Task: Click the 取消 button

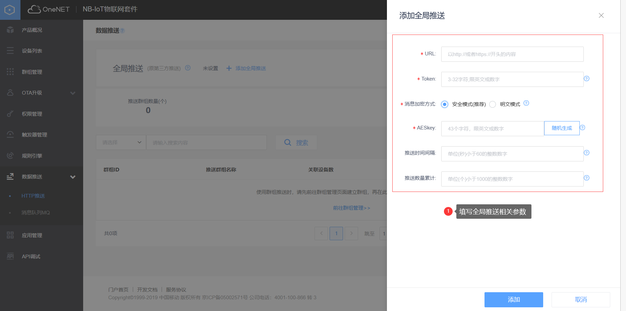Action: coord(580,300)
